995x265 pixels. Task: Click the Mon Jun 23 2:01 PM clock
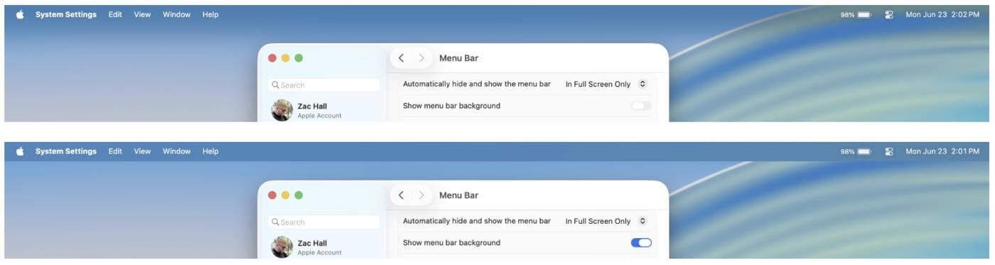pyautogui.click(x=942, y=151)
